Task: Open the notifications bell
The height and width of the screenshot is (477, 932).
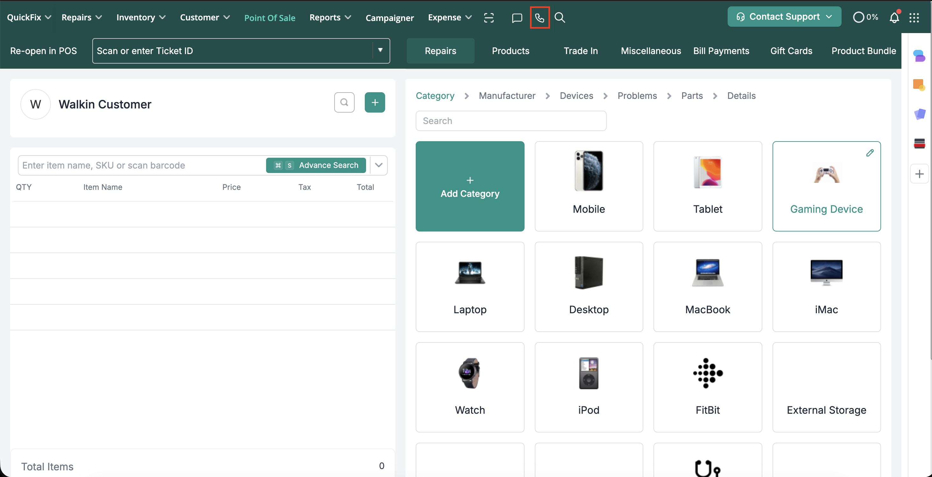Action: [894, 17]
